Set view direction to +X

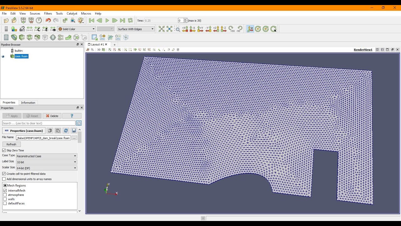click(x=185, y=29)
